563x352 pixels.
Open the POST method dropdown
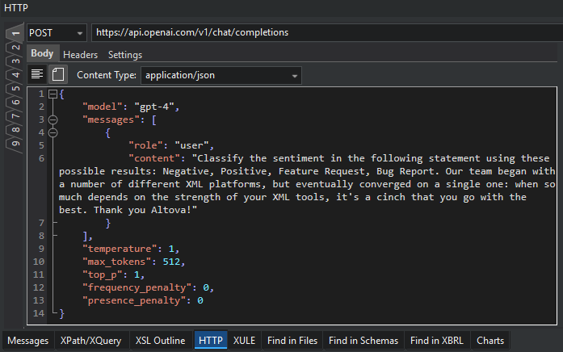pos(80,33)
